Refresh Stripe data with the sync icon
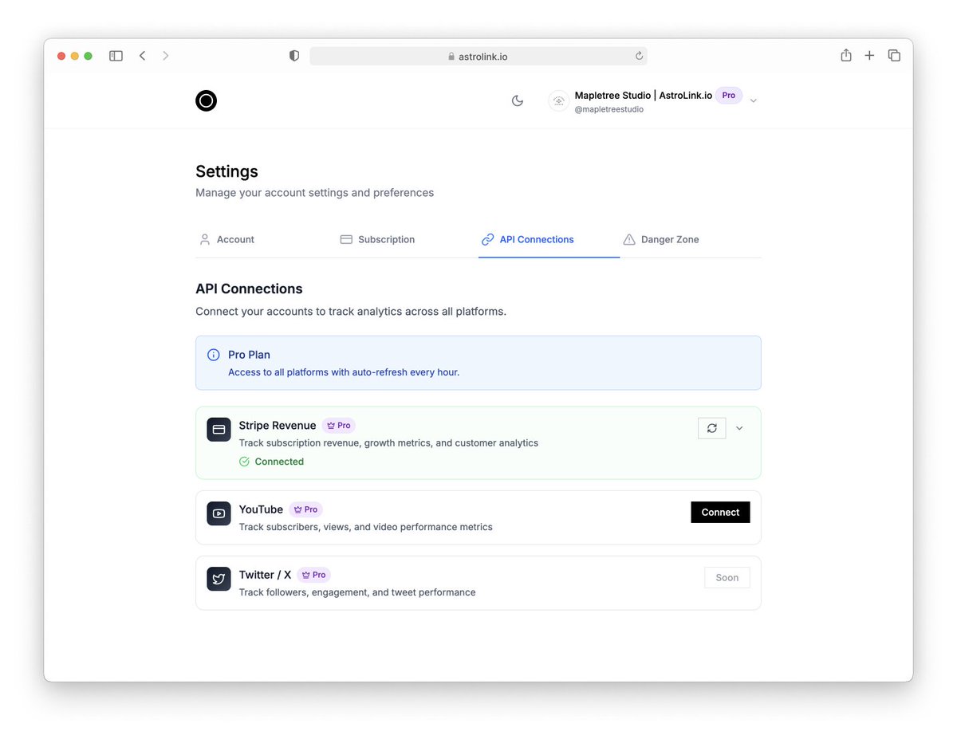The width and height of the screenshot is (957, 739). [711, 428]
